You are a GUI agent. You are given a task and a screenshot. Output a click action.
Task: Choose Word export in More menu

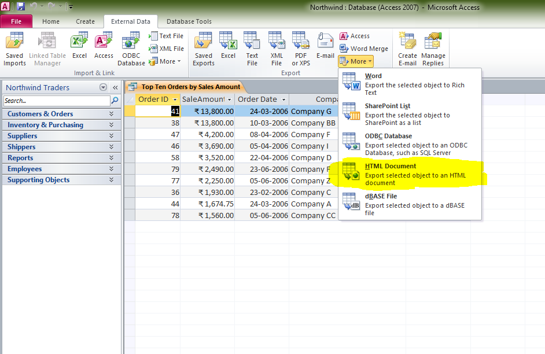coord(410,84)
